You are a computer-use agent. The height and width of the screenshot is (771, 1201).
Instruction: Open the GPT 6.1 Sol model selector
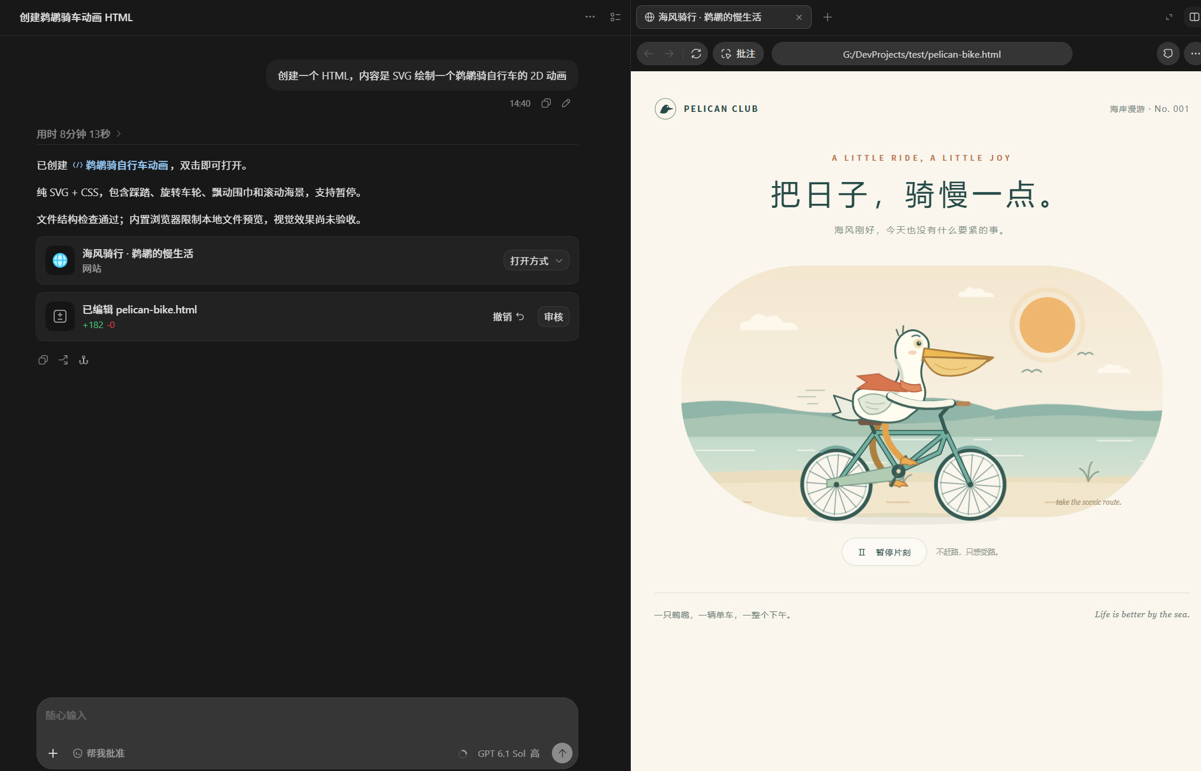click(508, 753)
